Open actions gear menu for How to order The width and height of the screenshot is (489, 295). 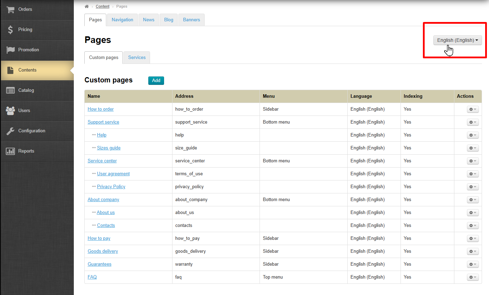pos(473,109)
